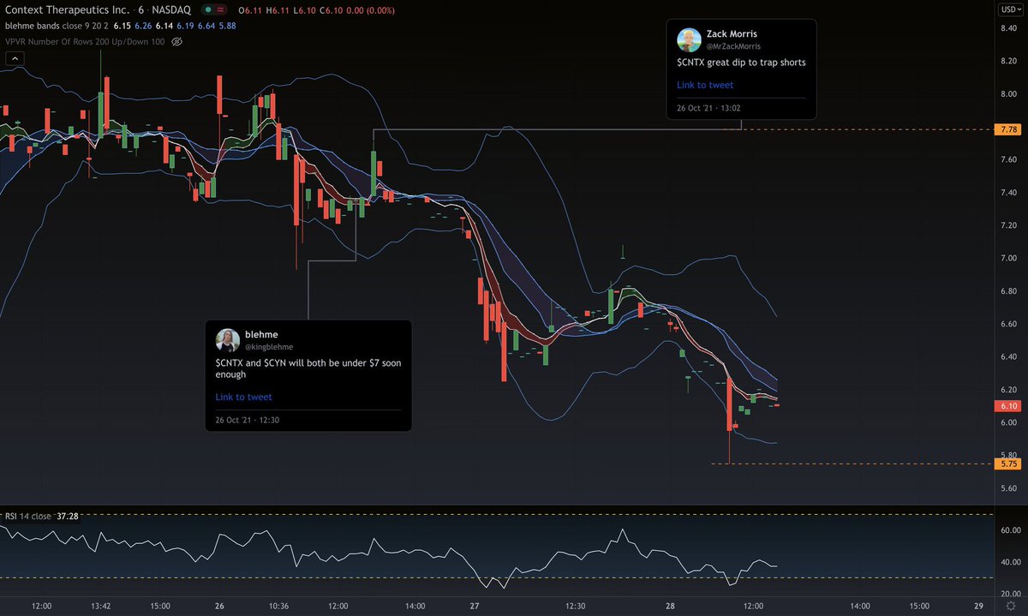This screenshot has width=1028, height=616.
Task: Click the 10:36 time axis label
Action: click(278, 606)
